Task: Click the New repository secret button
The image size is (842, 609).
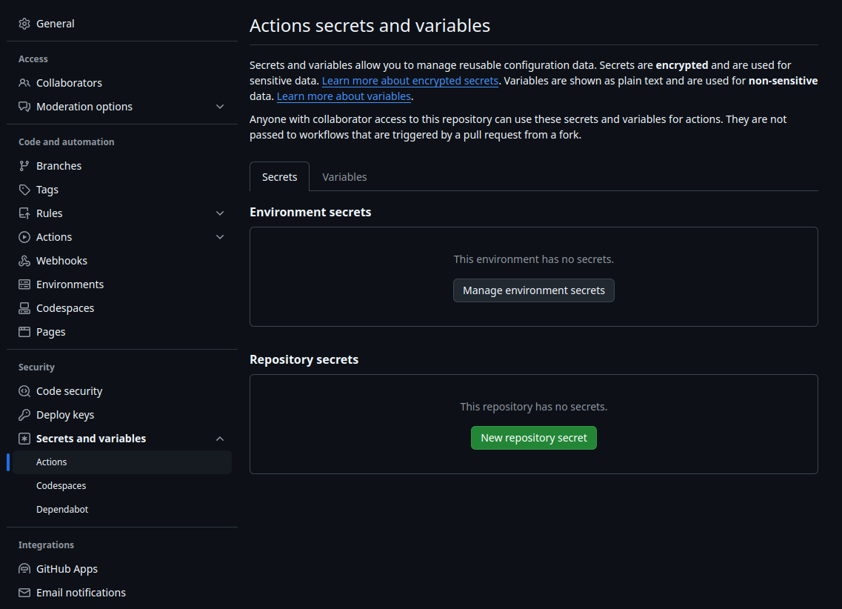Action: click(533, 438)
